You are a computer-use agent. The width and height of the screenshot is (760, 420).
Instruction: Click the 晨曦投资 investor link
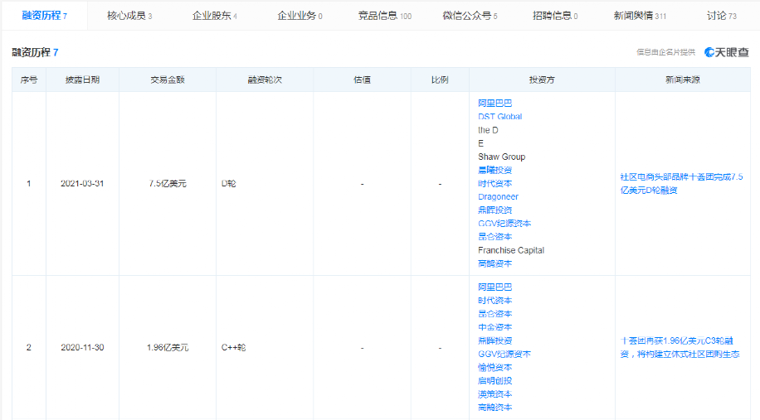(494, 170)
